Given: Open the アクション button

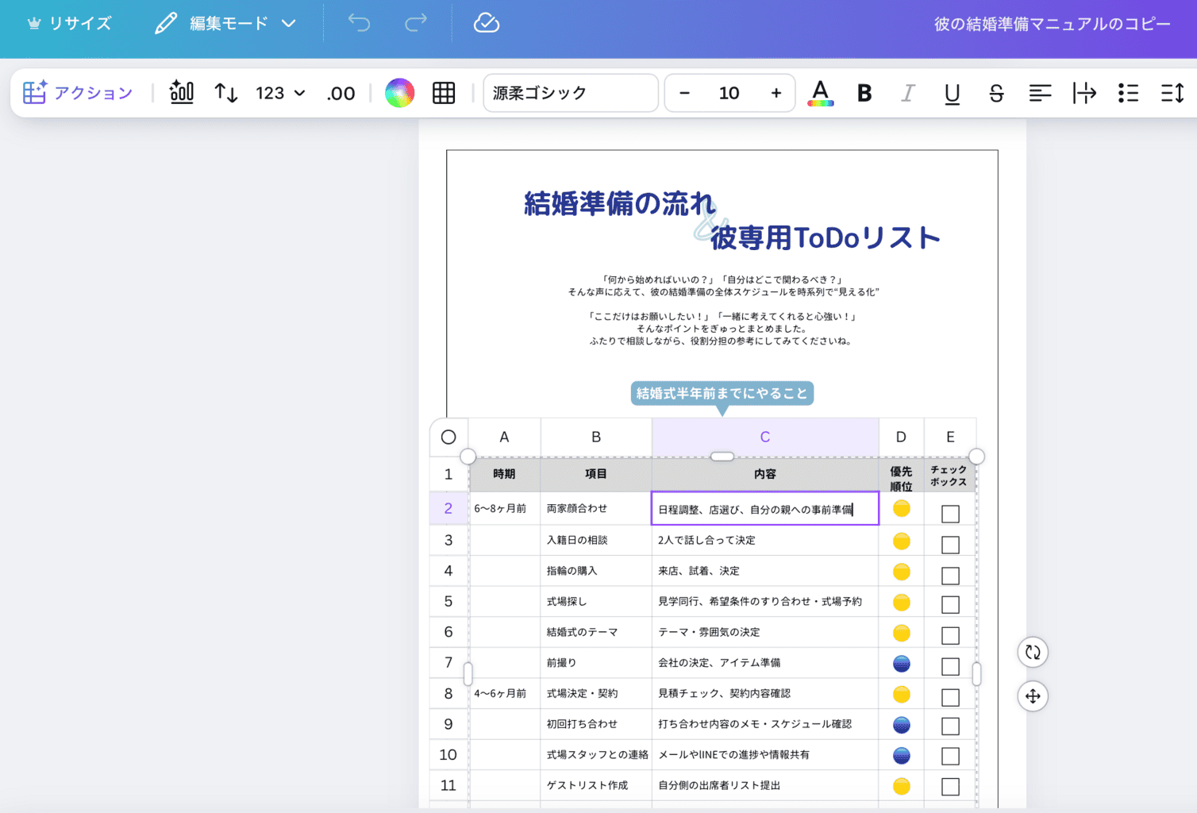Looking at the screenshot, I should pyautogui.click(x=78, y=93).
